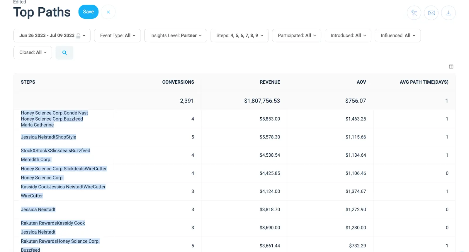Click the StockXStockXSlickdealsBuzzfeed path
469x252 pixels.
tap(55, 150)
